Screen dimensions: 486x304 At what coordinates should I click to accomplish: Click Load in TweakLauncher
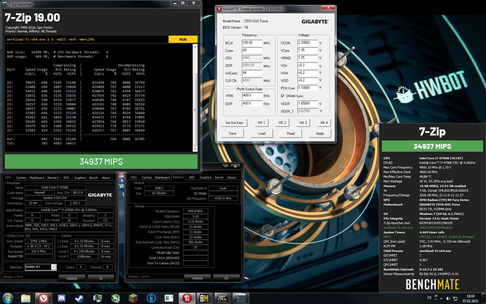tap(262, 133)
